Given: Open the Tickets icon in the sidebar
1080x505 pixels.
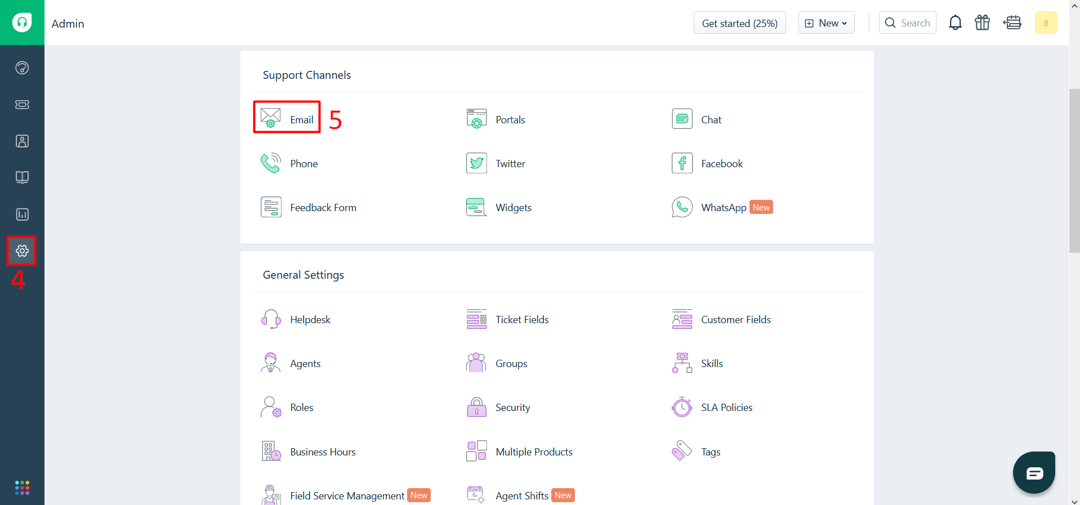Looking at the screenshot, I should pos(22,105).
